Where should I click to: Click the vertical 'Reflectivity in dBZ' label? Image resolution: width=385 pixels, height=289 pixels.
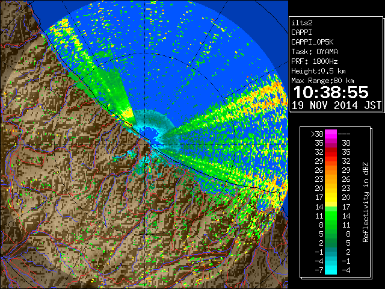[366, 202]
